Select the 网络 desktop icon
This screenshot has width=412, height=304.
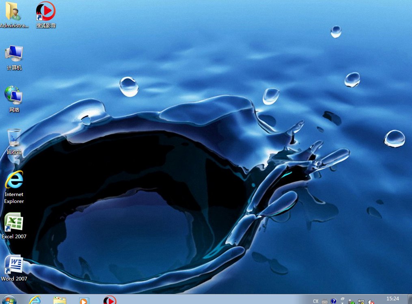point(14,99)
